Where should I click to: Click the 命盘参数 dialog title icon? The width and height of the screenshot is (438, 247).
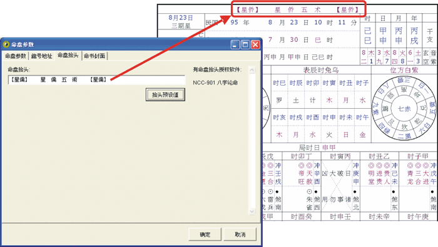pos(6,44)
